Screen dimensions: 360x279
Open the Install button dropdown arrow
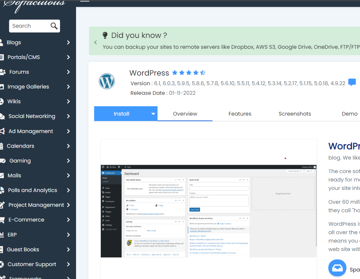[x=153, y=114]
